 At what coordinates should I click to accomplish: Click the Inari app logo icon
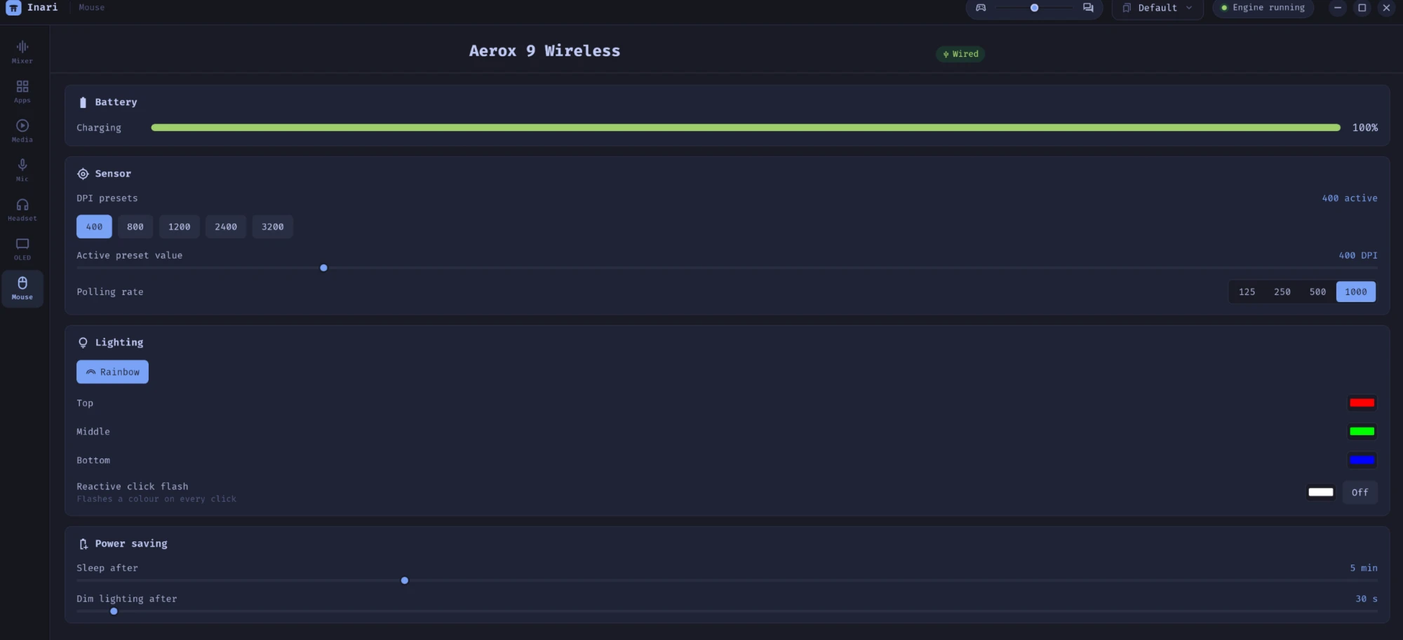pyautogui.click(x=13, y=8)
